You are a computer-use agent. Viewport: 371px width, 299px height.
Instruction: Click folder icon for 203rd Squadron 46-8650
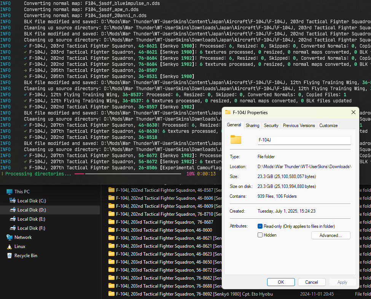coord(111,262)
